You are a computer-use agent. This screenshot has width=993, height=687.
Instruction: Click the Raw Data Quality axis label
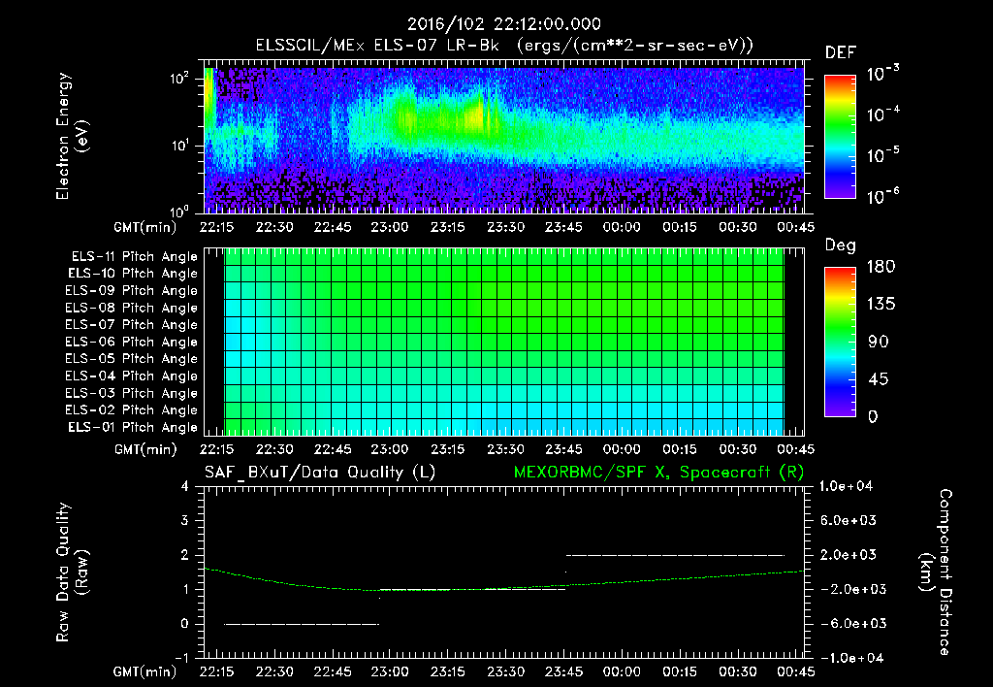pos(72,572)
